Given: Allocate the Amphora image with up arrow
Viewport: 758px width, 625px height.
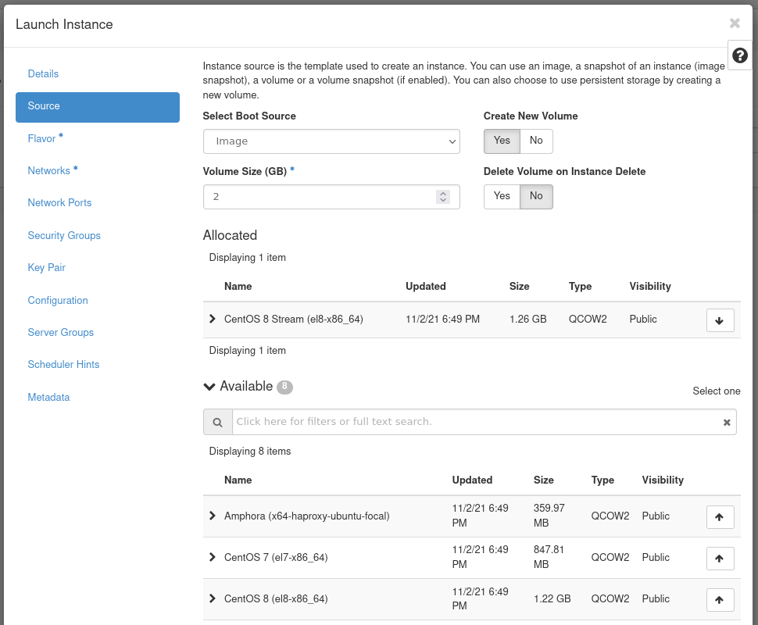Looking at the screenshot, I should pyautogui.click(x=720, y=517).
